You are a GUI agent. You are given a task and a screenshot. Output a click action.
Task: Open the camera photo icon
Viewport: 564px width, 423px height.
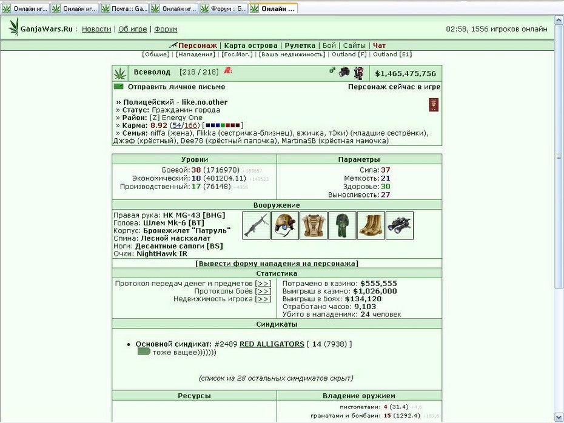(344, 72)
